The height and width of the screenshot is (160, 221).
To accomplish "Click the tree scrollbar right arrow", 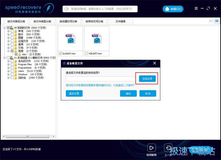I will click(x=54, y=136).
